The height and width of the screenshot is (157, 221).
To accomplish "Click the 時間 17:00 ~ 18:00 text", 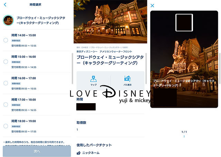I will tap(24, 100).
